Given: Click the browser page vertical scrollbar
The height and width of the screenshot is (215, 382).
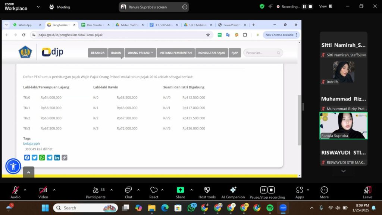Looking at the screenshot, I should click(x=299, y=119).
